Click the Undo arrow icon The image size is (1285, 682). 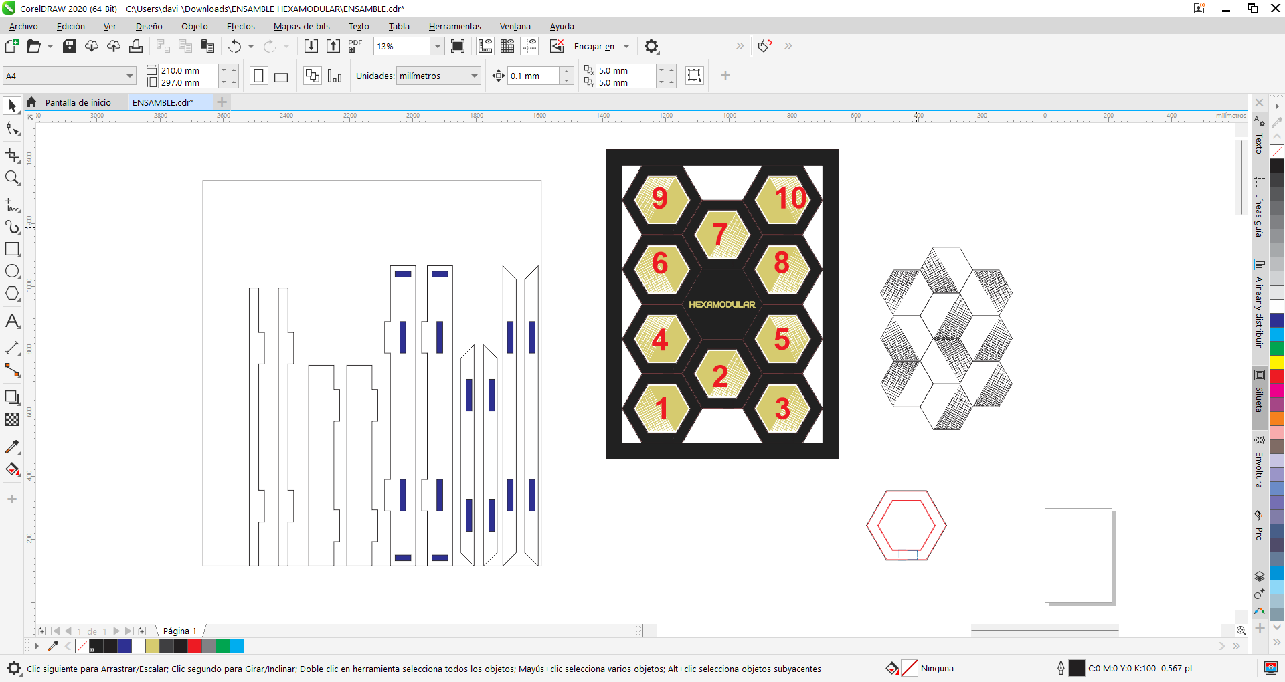pyautogui.click(x=234, y=46)
